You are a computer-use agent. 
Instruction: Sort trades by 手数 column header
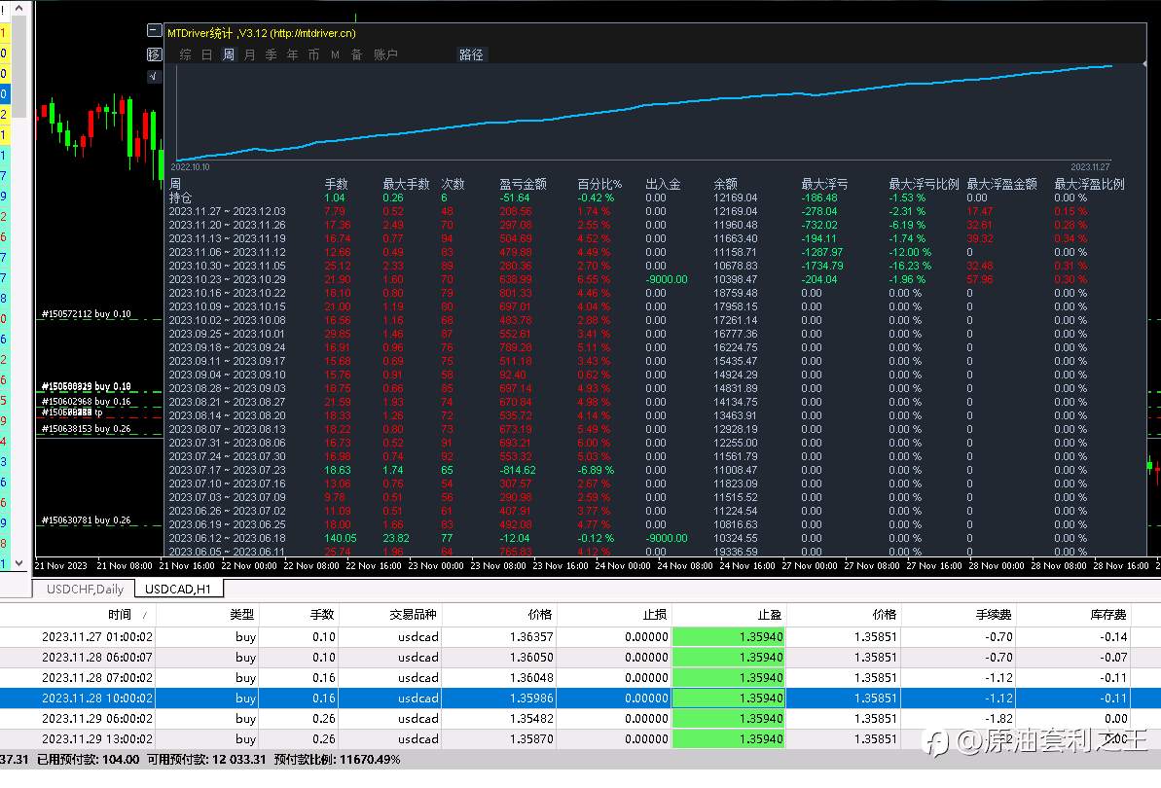322,614
